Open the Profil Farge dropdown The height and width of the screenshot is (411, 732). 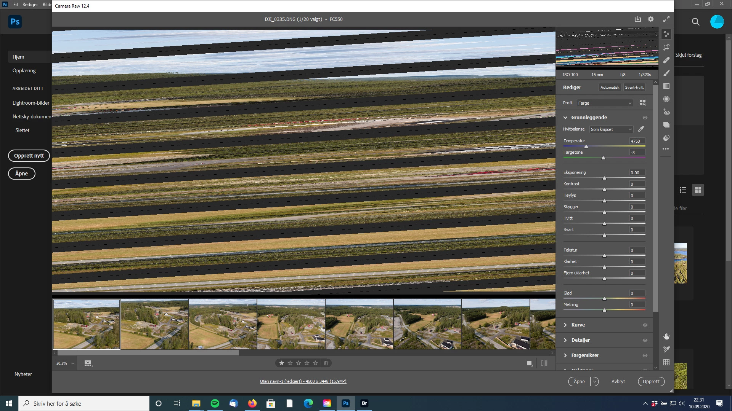(605, 103)
